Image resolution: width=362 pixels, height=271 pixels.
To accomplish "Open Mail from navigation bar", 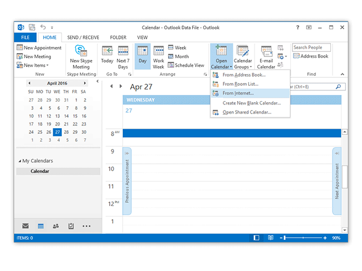I will [x=25, y=226].
